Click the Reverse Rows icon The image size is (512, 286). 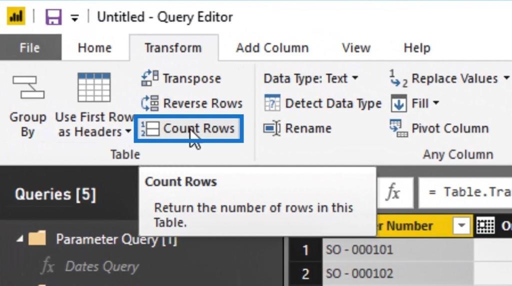pos(150,103)
